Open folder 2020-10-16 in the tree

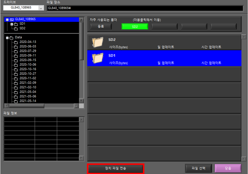click(x=28, y=69)
